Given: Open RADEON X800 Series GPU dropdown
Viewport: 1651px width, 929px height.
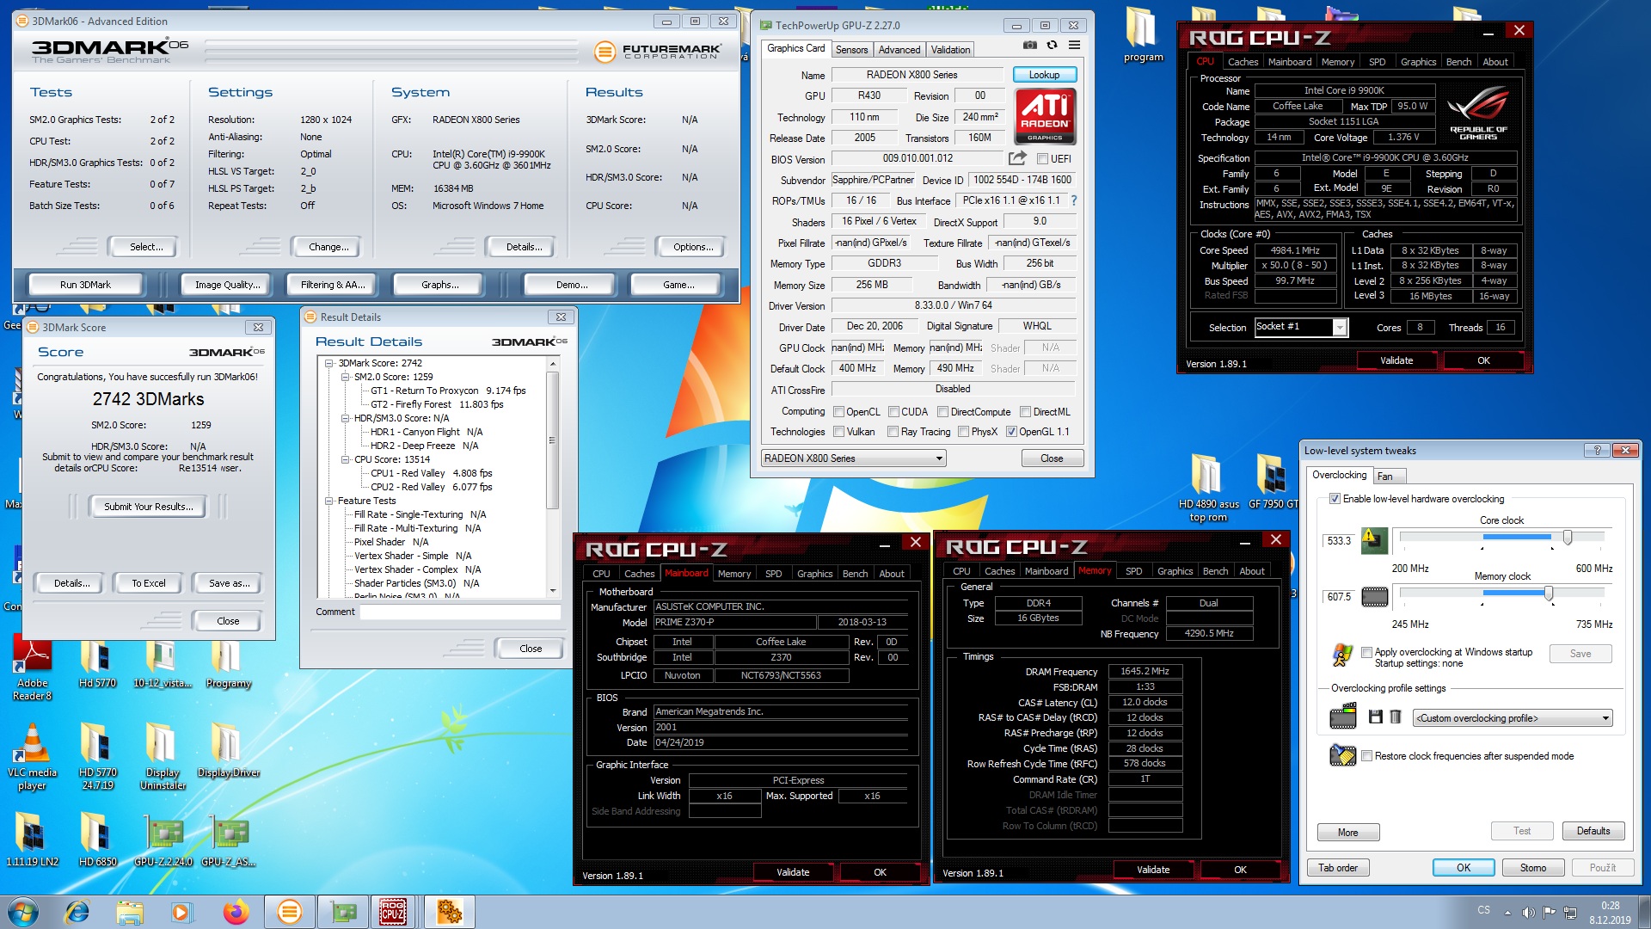Looking at the screenshot, I should coord(854,458).
